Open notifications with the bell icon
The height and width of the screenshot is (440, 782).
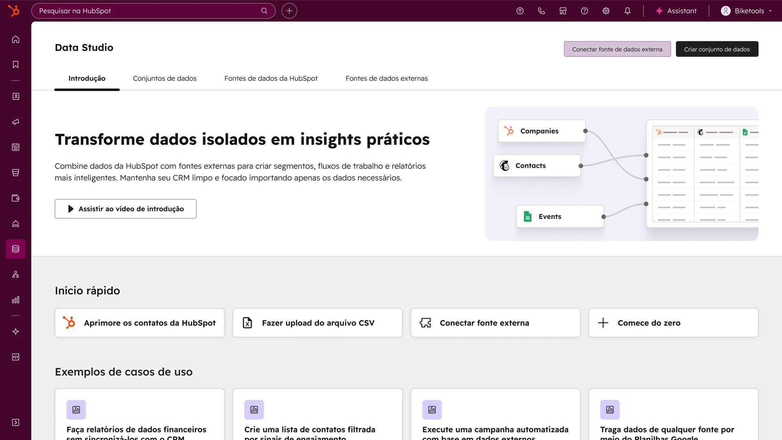click(x=627, y=11)
